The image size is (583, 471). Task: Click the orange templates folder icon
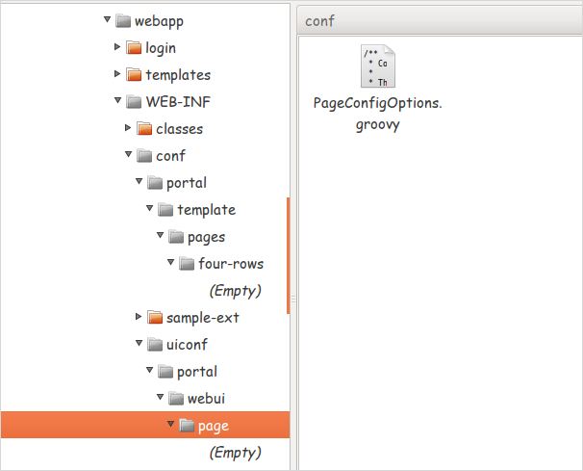[x=134, y=74]
